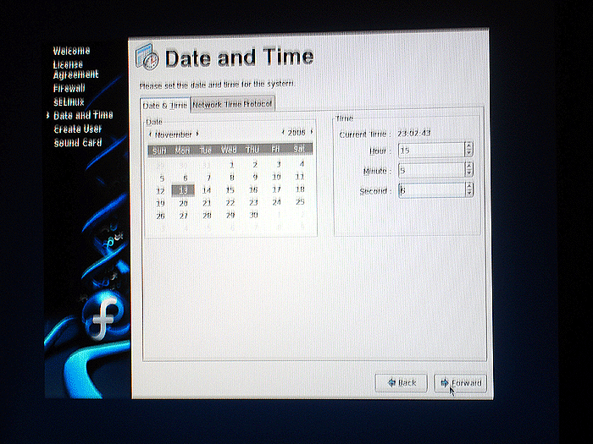The image size is (593, 444).
Task: Click the Fedora logo in the sidebar
Action: (104, 315)
